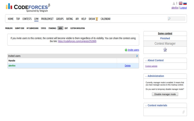This screenshot has height=121, width=194.
Task: Open the API menu item
Action: [77, 19]
